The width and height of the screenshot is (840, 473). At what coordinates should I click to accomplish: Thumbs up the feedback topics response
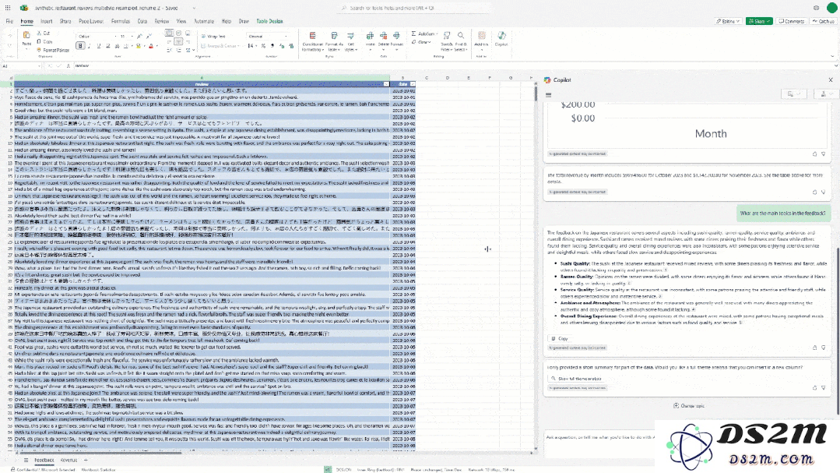[815, 348]
